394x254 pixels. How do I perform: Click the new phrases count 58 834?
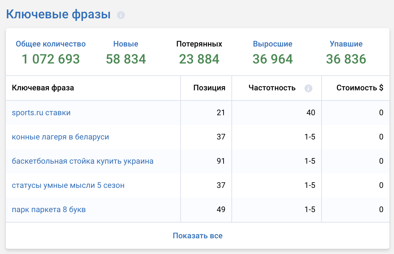pyautogui.click(x=126, y=59)
